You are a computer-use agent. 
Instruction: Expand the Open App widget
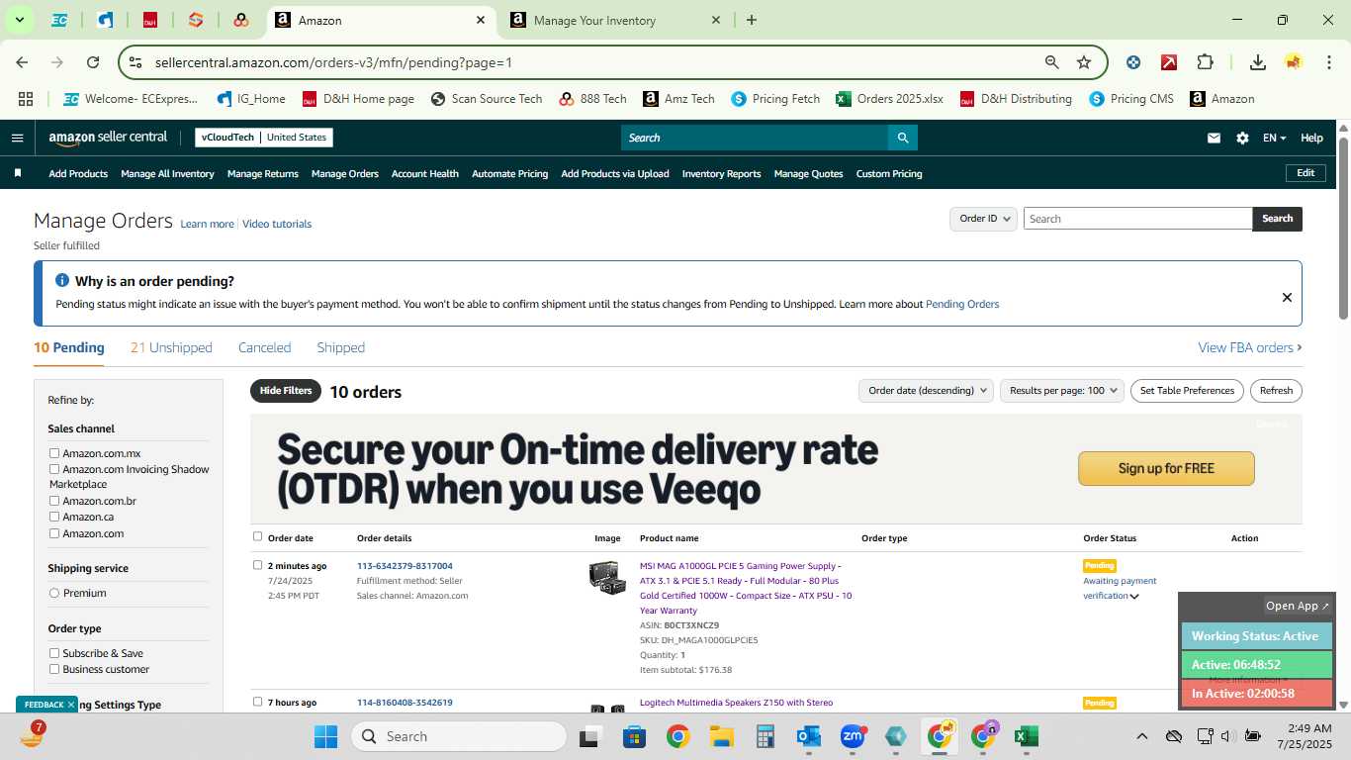pos(1298,606)
